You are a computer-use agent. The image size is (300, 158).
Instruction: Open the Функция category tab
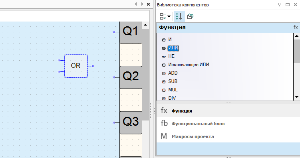coord(228,111)
